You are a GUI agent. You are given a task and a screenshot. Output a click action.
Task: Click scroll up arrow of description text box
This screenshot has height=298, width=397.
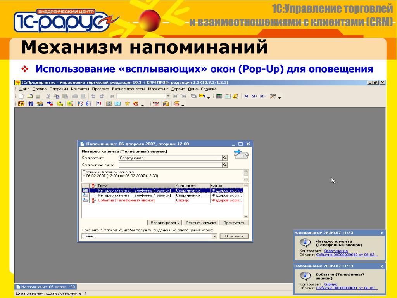246,172
